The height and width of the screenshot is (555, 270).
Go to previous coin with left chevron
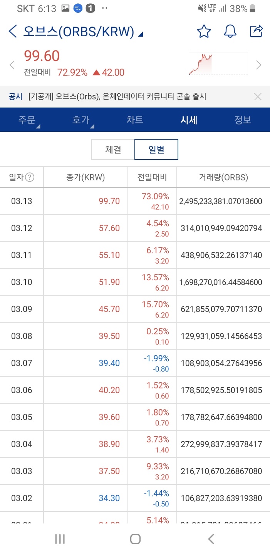pos(12,65)
